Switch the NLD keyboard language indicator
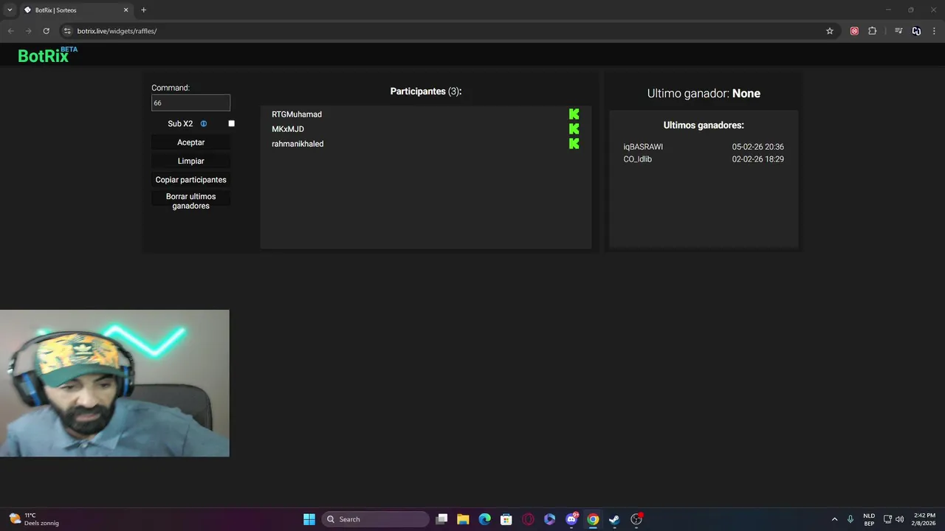Image resolution: width=945 pixels, height=531 pixels. (x=869, y=519)
